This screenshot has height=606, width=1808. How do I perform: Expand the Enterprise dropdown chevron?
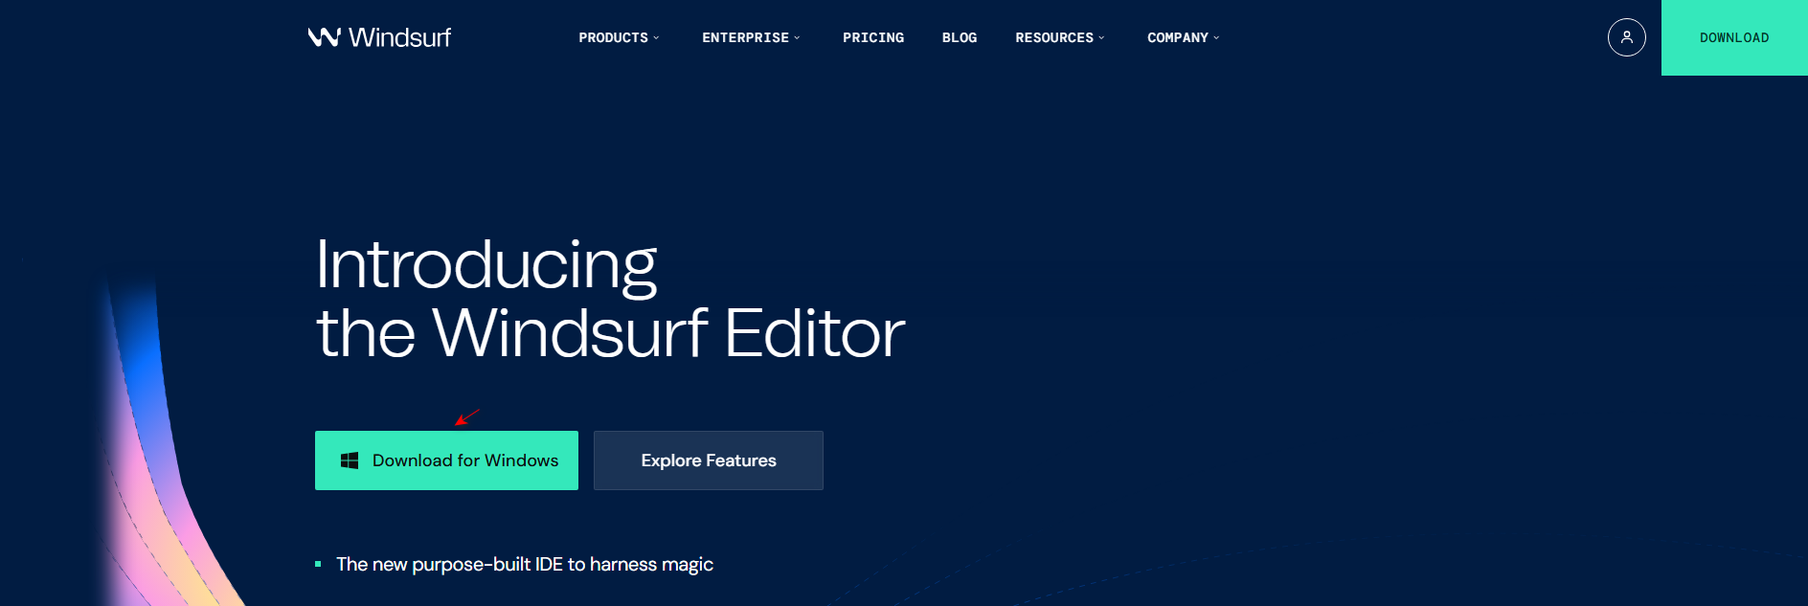point(797,38)
